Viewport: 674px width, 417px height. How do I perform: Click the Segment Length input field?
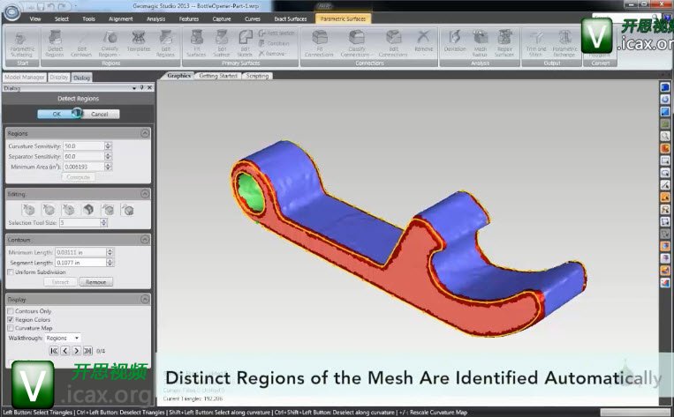coord(80,262)
